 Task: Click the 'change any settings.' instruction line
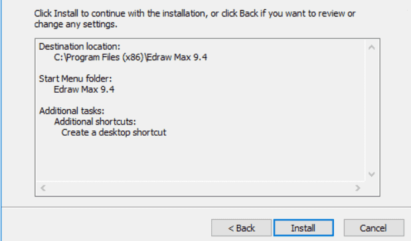click(x=76, y=24)
